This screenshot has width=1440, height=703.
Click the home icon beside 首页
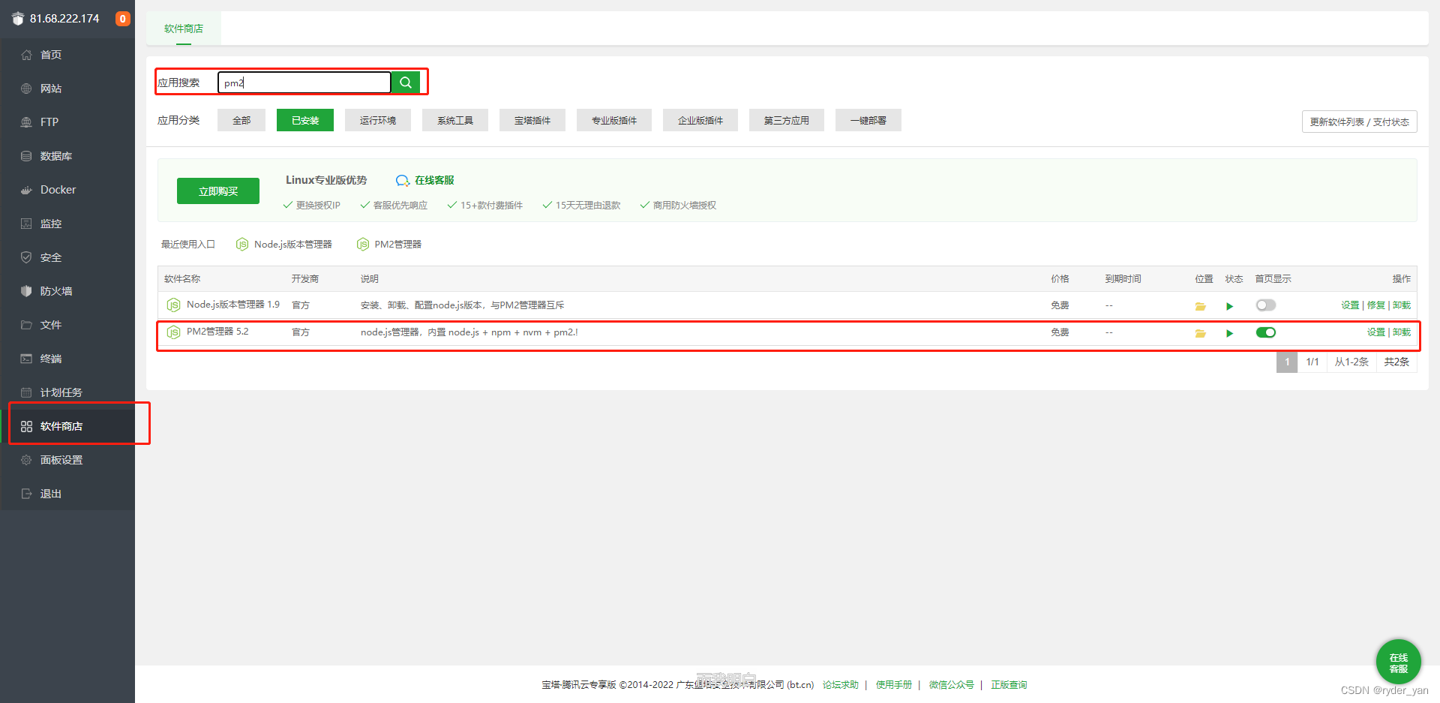[26, 55]
